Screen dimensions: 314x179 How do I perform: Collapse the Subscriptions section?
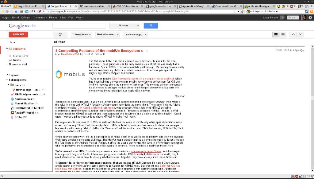pyautogui.click(x=7, y=80)
